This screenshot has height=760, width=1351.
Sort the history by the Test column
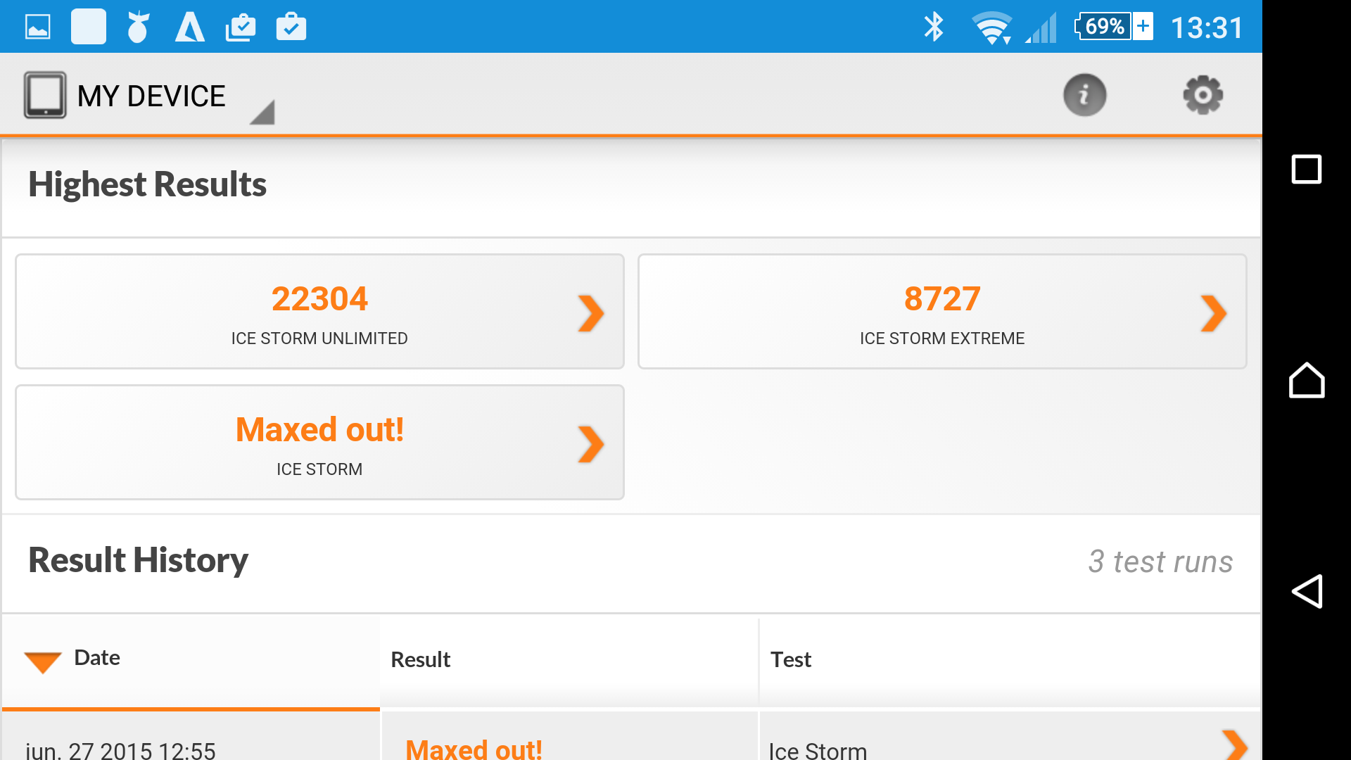(x=1010, y=660)
